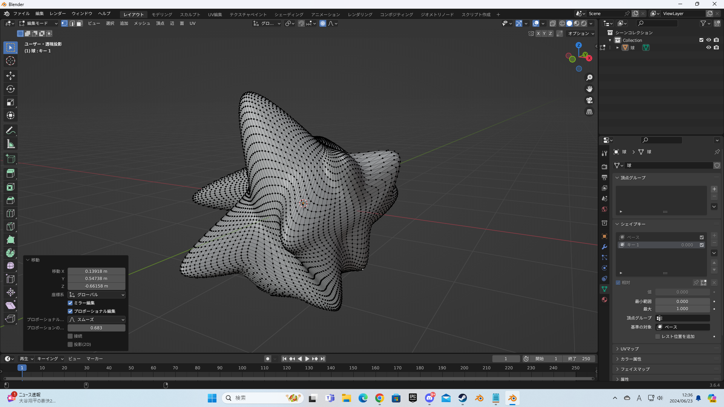Viewport: 724px width, 407px height.
Task: Hide the 球 object in outliner
Action: (x=709, y=47)
